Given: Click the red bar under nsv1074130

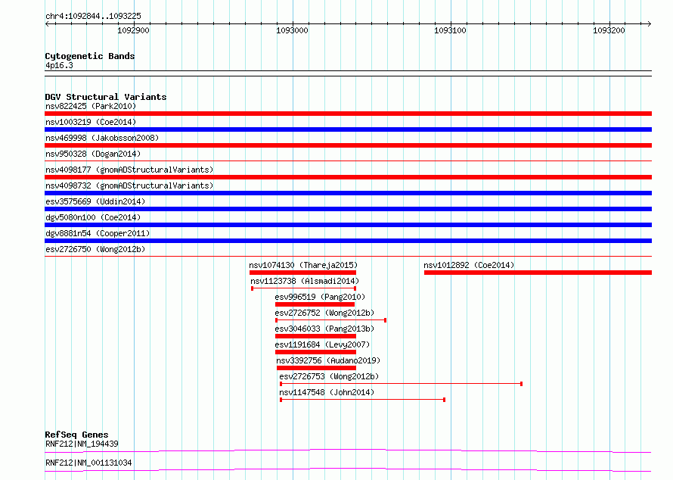Looking at the screenshot, I should [302, 273].
